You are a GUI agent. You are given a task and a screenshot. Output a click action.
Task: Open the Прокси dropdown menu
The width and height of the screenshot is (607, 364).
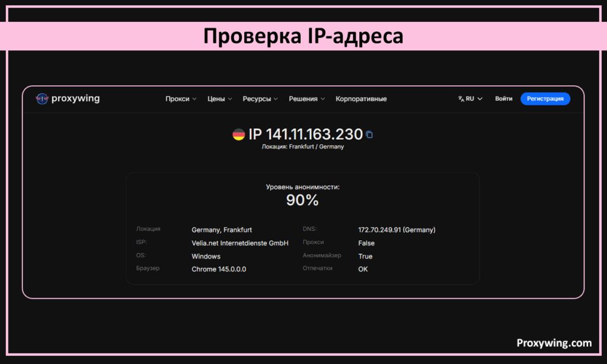181,99
